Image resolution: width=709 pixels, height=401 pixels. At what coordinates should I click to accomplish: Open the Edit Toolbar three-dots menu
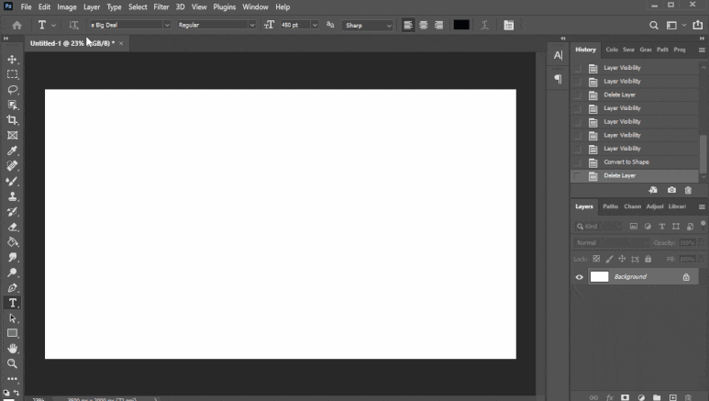tap(12, 378)
